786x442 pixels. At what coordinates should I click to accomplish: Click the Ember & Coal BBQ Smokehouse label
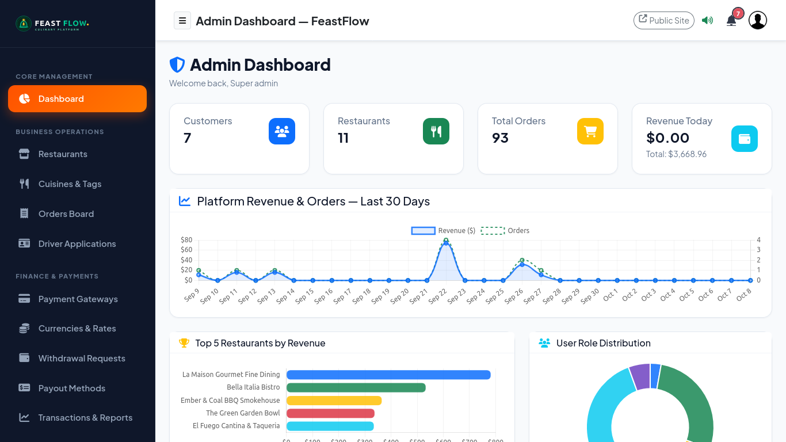[x=230, y=401]
